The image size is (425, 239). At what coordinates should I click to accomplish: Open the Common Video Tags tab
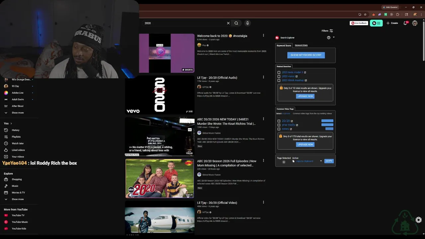click(285, 109)
